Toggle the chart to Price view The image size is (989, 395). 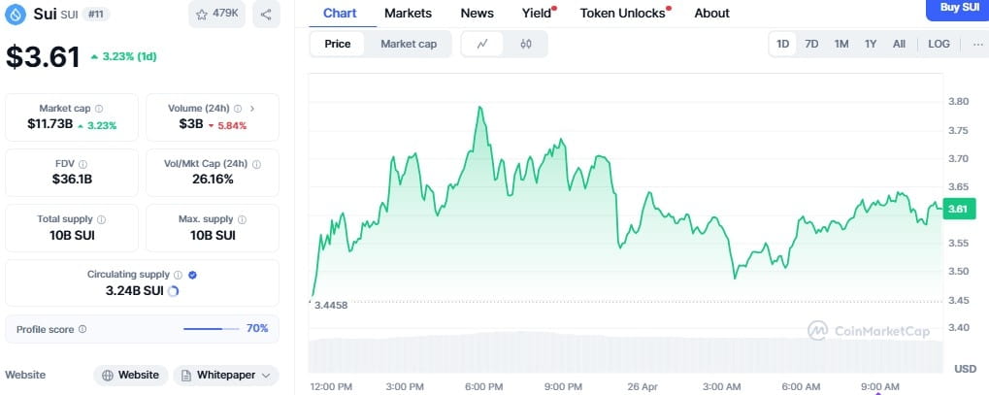click(338, 44)
